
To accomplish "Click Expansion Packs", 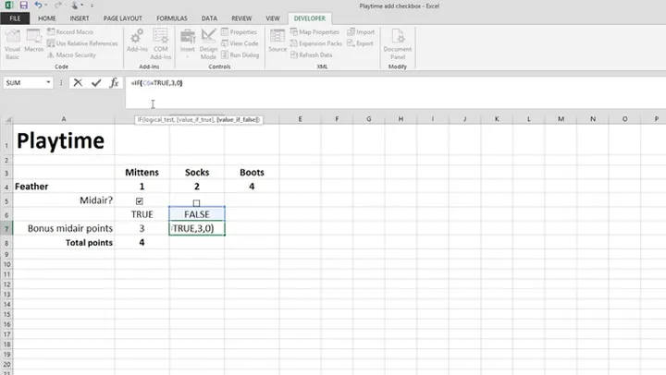I will (316, 43).
